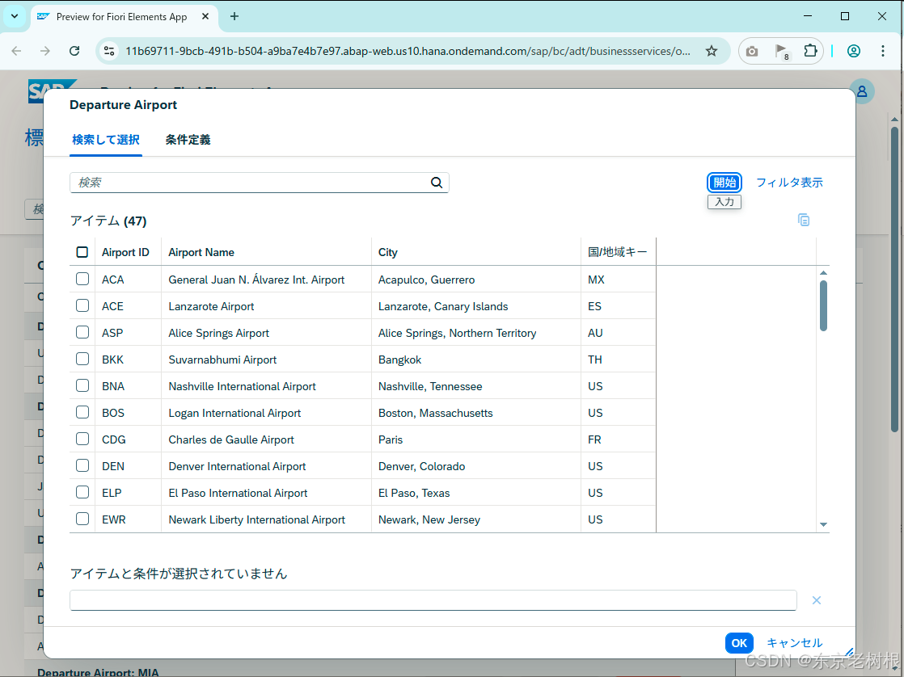Open the tab search chevron at top left
The image size is (904, 677).
click(x=14, y=16)
